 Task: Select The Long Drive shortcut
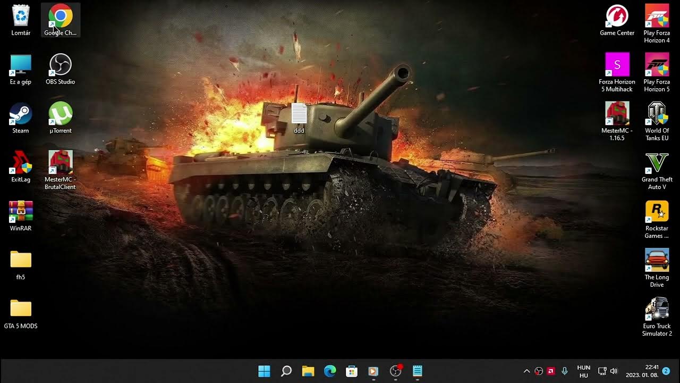[x=657, y=268]
